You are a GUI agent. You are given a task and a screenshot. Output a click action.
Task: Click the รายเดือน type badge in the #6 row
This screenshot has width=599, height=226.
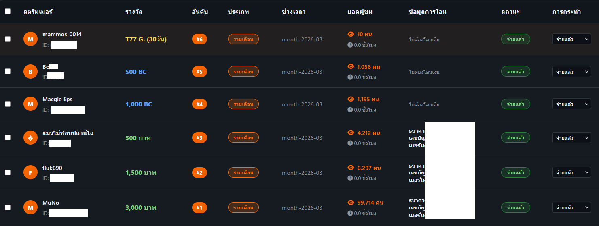(x=243, y=39)
